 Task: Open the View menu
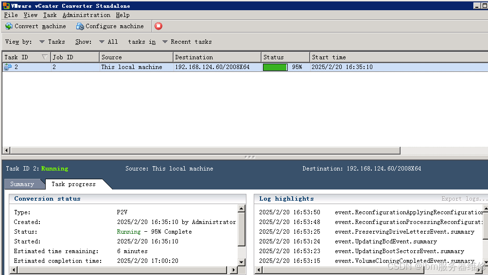[x=31, y=15]
